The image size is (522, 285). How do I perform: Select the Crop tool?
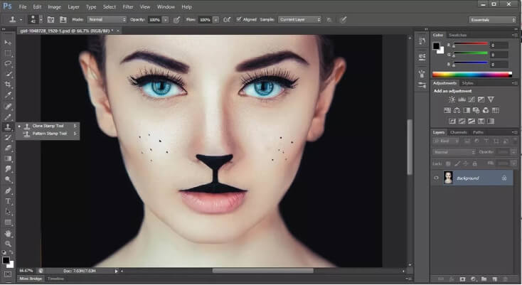(x=9, y=85)
